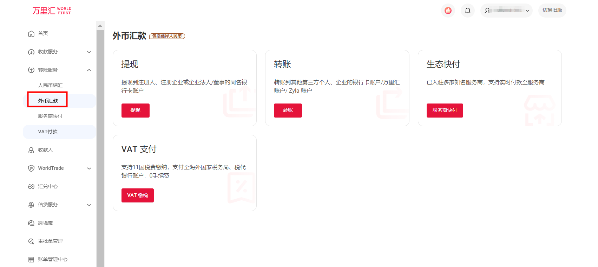Image resolution: width=598 pixels, height=267 pixels.
Task: Open the notification bell
Action: [468, 11]
